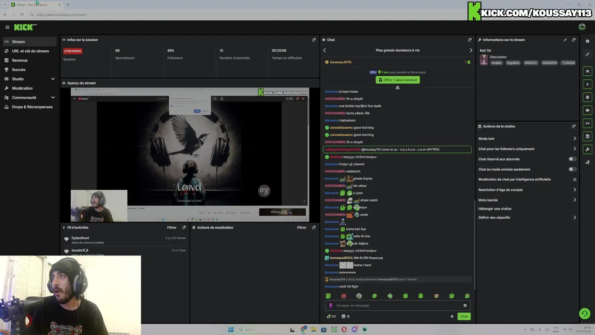
Task: Select the Discussion category thumbnail
Action: tap(484, 60)
